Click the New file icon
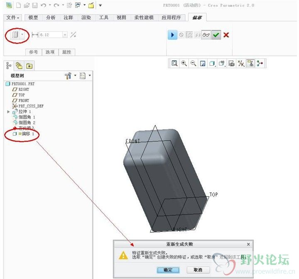 19,5
